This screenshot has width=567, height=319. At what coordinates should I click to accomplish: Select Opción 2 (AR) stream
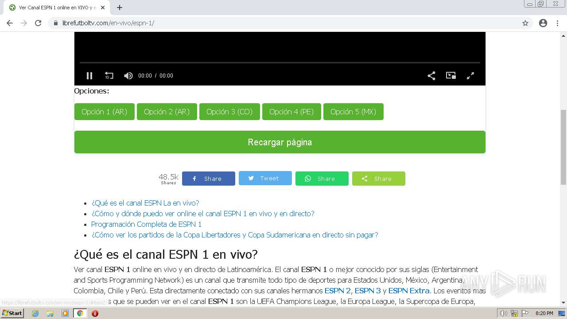point(167,112)
